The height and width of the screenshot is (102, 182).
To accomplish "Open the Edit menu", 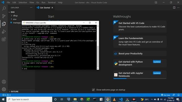I will coord(14,3).
